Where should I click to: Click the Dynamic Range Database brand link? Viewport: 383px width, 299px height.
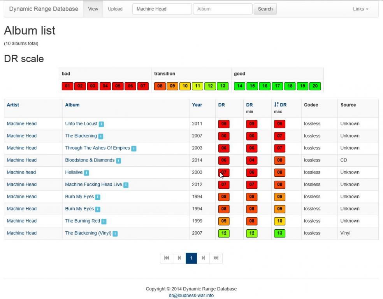(x=44, y=9)
